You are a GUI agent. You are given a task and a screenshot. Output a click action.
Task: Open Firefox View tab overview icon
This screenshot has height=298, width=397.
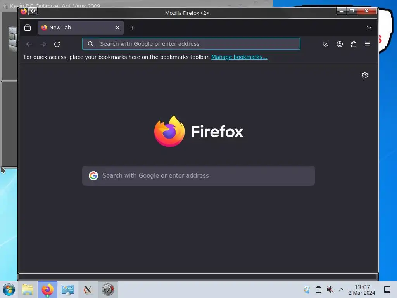[28, 28]
